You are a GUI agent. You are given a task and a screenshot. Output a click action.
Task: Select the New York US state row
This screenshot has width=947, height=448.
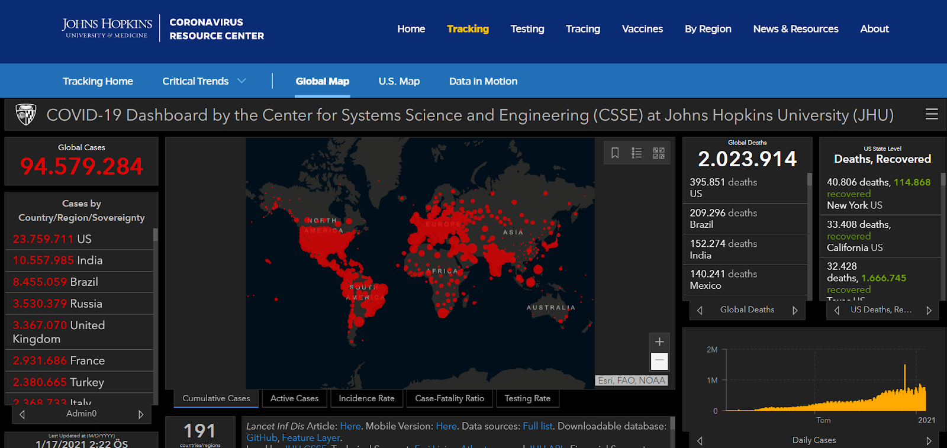(880, 194)
